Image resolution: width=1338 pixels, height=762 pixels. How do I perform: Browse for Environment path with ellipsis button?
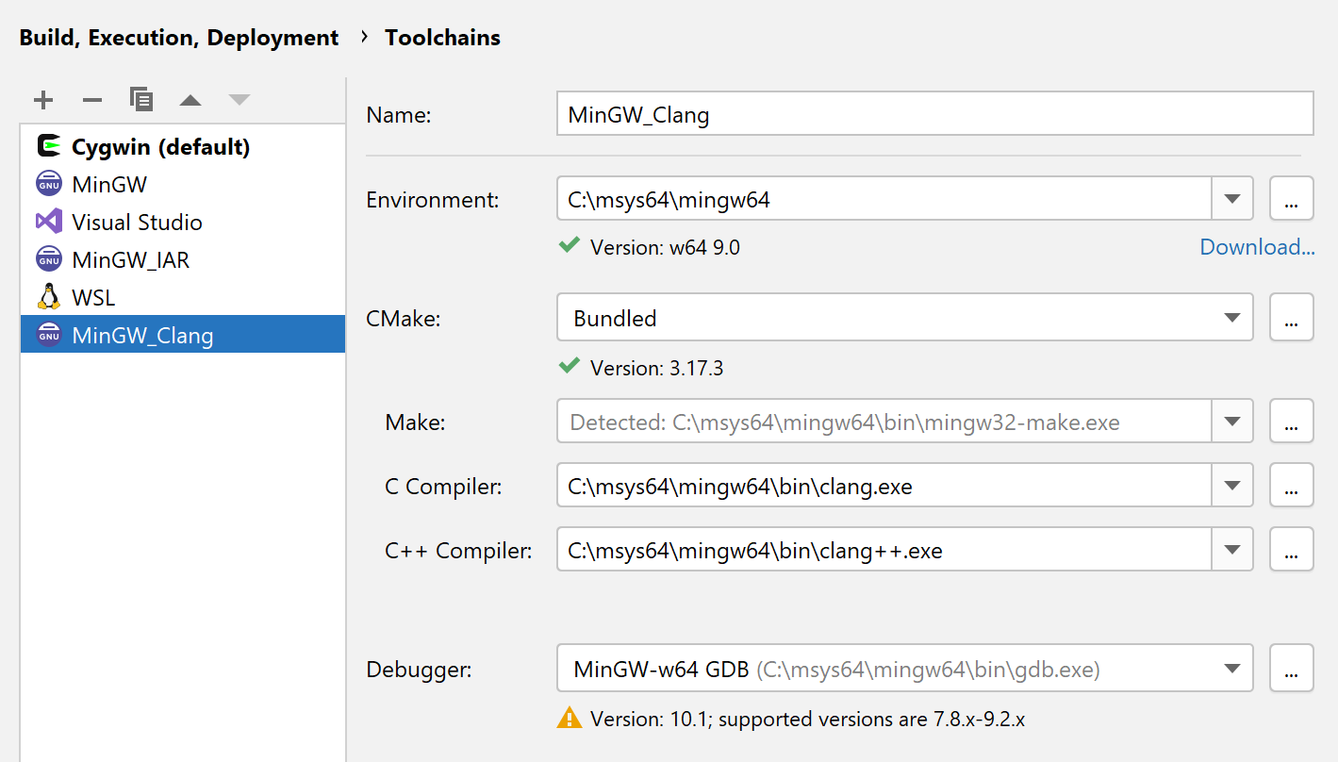pos(1292,199)
